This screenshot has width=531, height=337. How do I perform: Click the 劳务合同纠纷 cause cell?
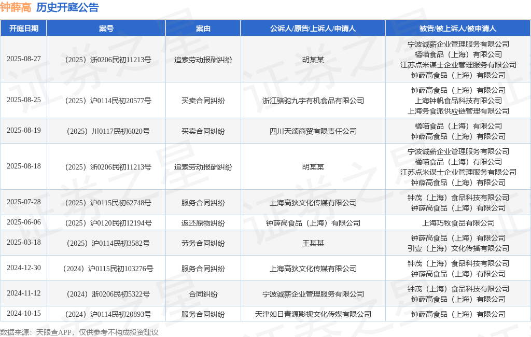[203, 243]
